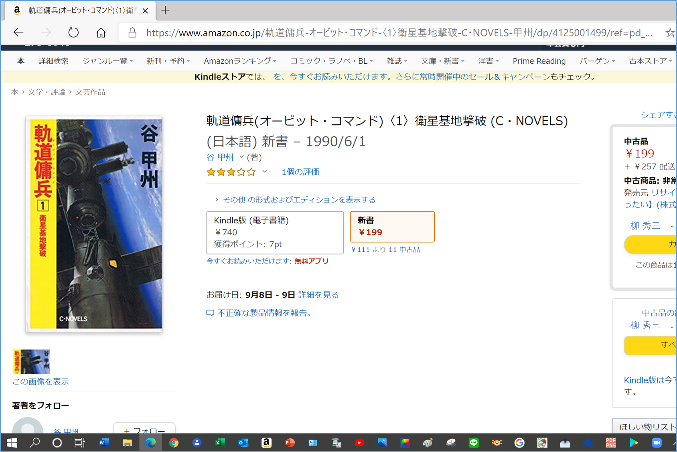
Task: Open 詳細検索 in the navigation bar
Action: pyautogui.click(x=53, y=61)
